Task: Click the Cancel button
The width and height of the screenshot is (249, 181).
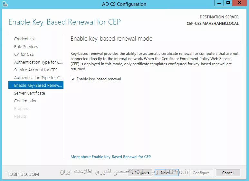Action: pos(228,173)
